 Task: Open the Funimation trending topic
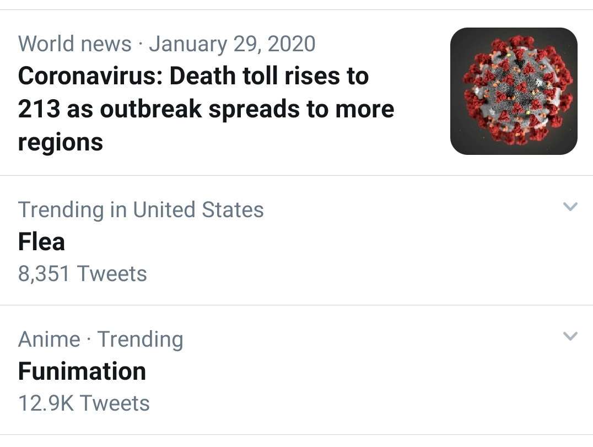tap(82, 371)
